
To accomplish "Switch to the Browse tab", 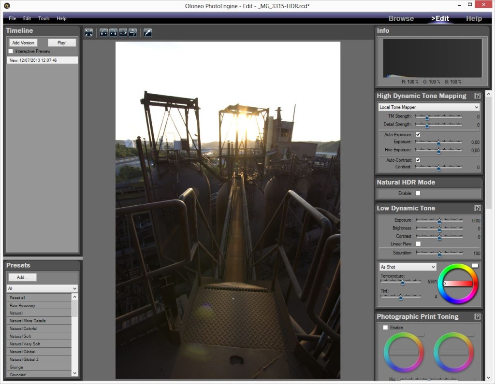I will point(401,18).
